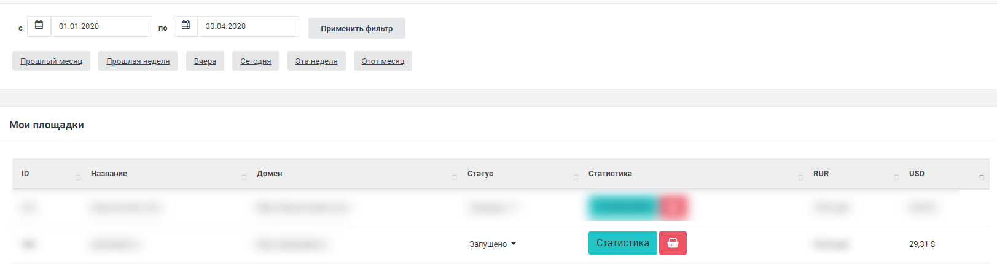Expand the Запущено status dropdown
This screenshot has width=997, height=267.
[x=493, y=244]
